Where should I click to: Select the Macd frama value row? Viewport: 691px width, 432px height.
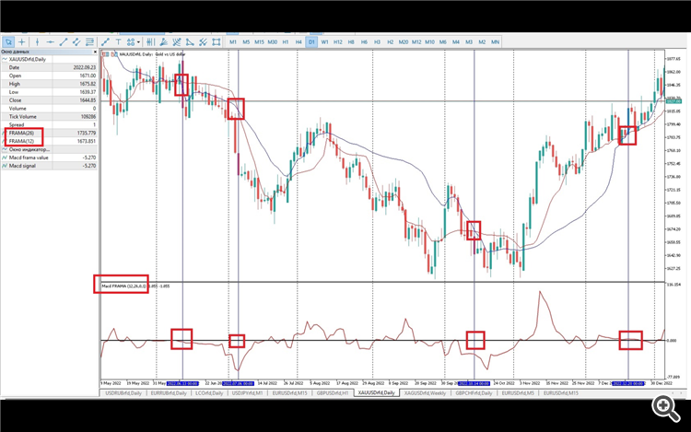point(50,158)
